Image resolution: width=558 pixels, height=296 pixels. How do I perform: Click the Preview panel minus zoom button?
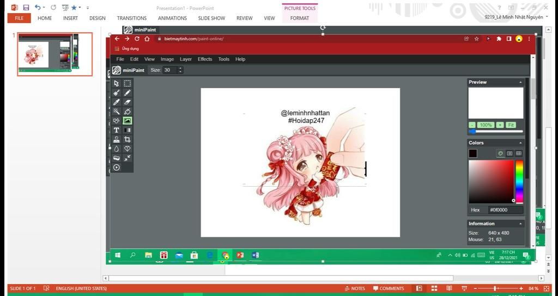(x=472, y=125)
